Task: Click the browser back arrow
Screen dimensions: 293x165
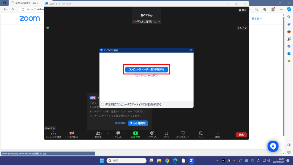Action: (5, 9)
